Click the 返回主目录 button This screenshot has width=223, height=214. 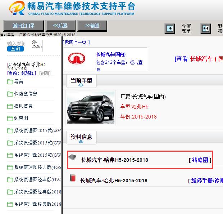(x=23, y=26)
